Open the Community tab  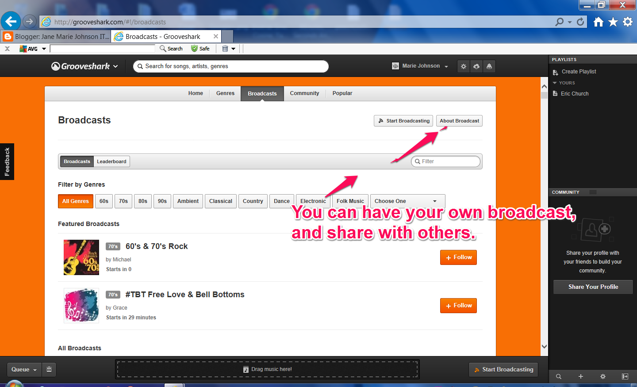click(304, 93)
